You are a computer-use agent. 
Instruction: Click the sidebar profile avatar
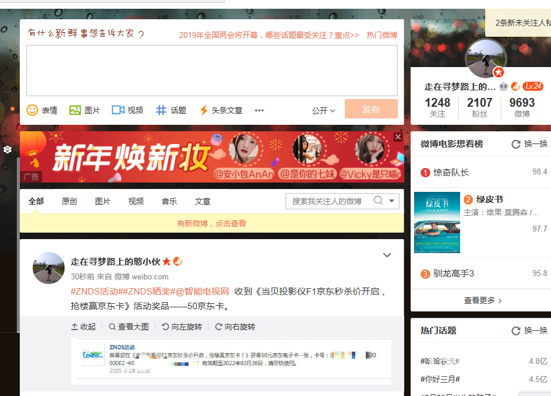click(486, 58)
